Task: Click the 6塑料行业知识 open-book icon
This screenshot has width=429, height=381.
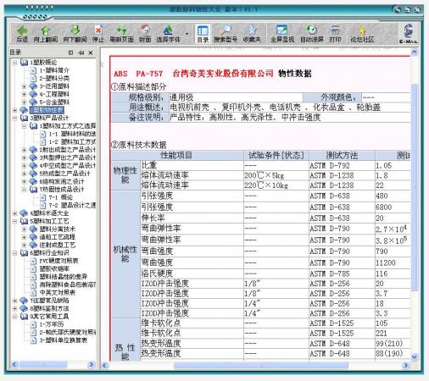Action: point(24,253)
